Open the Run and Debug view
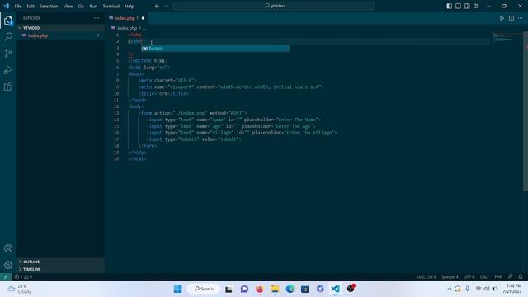The width and height of the screenshot is (528, 297). tap(8, 69)
